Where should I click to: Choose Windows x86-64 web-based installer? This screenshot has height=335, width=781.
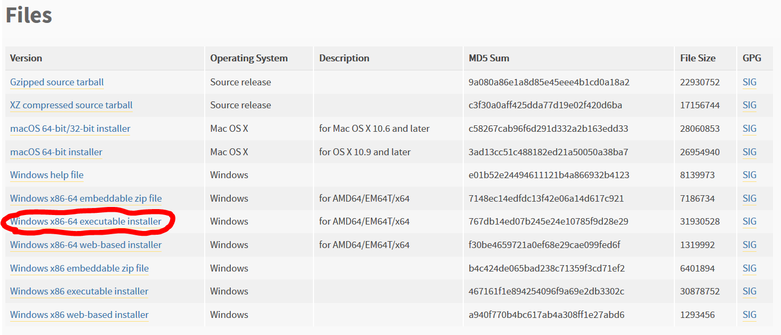(x=85, y=245)
